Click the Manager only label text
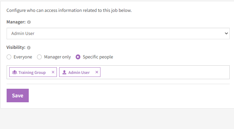This screenshot has width=234, height=129. point(58,57)
